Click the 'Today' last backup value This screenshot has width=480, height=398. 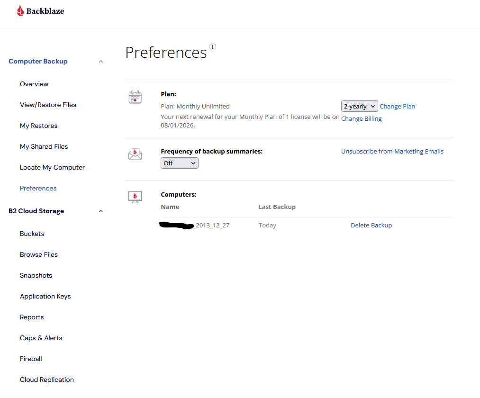pos(267,226)
